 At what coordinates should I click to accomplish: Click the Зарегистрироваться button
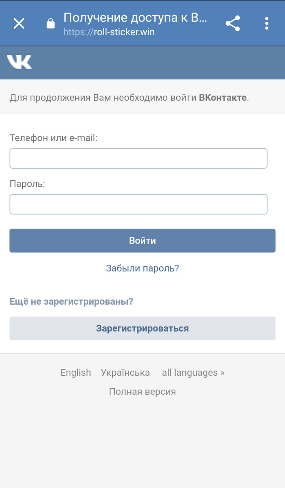pos(142,328)
